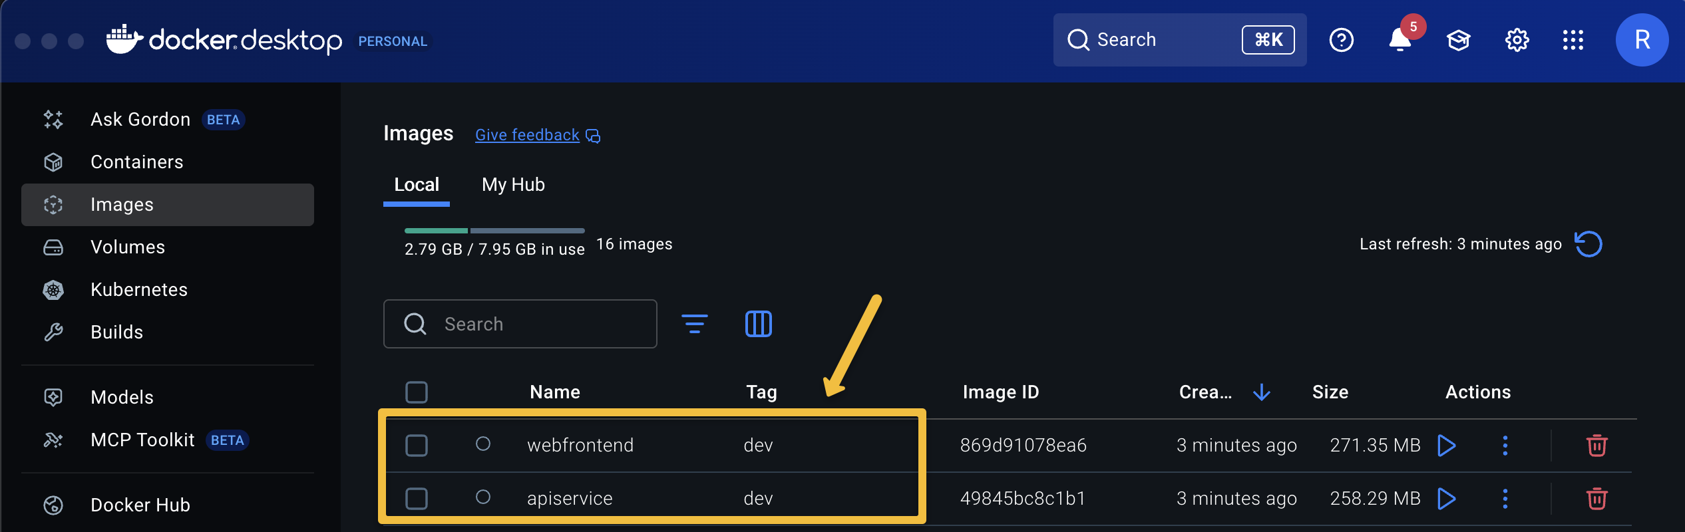Open the help question mark icon
Image resolution: width=1685 pixels, height=532 pixels.
pos(1341,41)
